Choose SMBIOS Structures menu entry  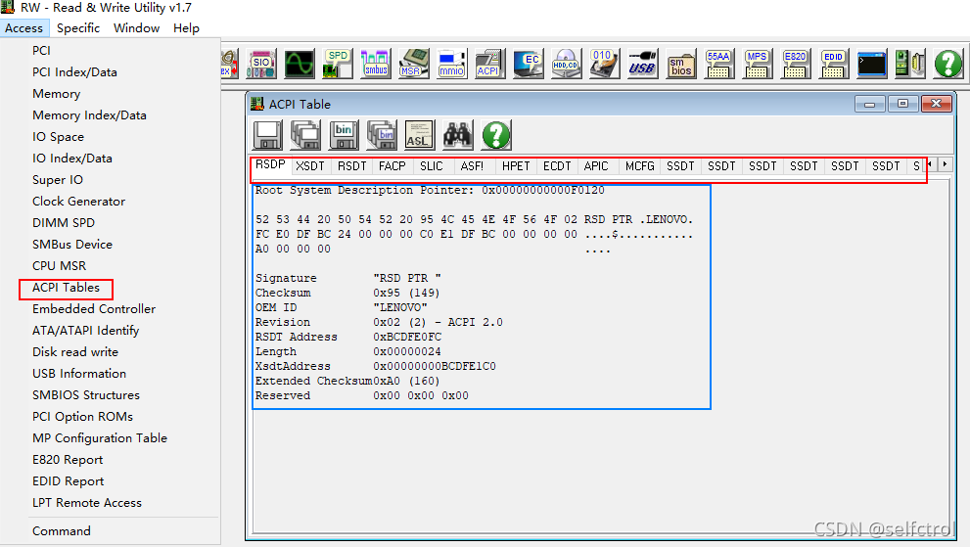tap(86, 394)
